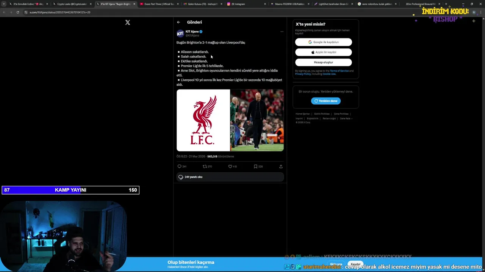Screen dimensions: 485x272
Task: Open Privacy Policy link
Action: 303,74
